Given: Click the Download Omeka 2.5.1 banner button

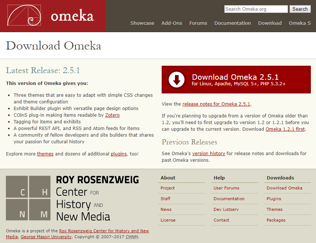Looking at the screenshot, I should pyautogui.click(x=236, y=79).
